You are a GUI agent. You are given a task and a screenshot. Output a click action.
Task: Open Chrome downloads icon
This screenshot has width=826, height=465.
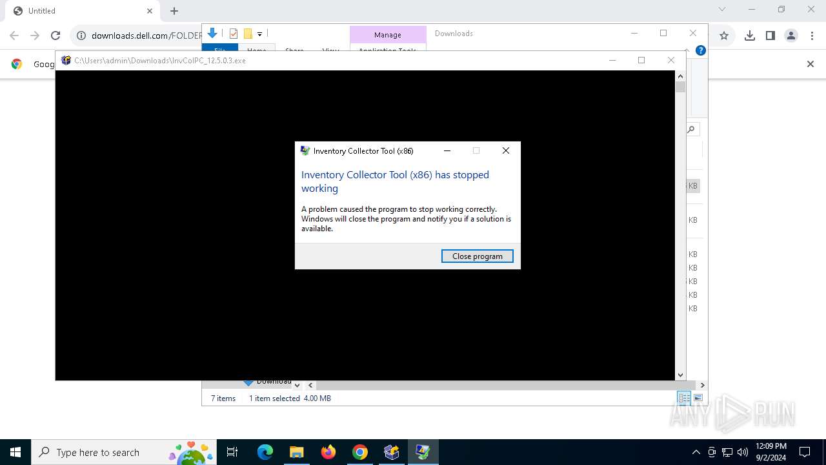tap(749, 36)
